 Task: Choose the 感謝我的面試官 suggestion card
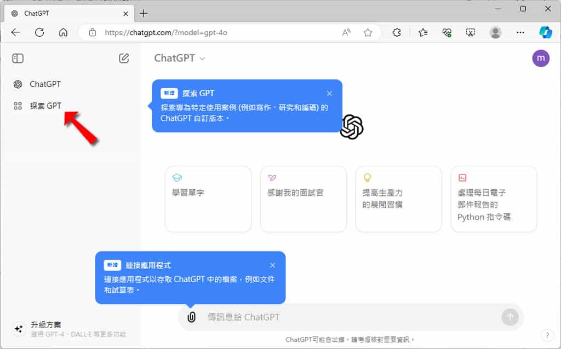304,199
